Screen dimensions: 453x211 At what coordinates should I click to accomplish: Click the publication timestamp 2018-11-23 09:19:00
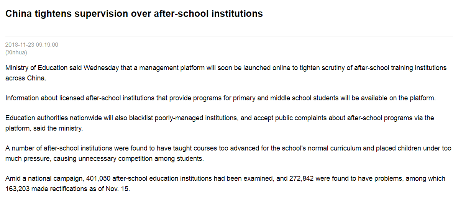pyautogui.click(x=32, y=45)
